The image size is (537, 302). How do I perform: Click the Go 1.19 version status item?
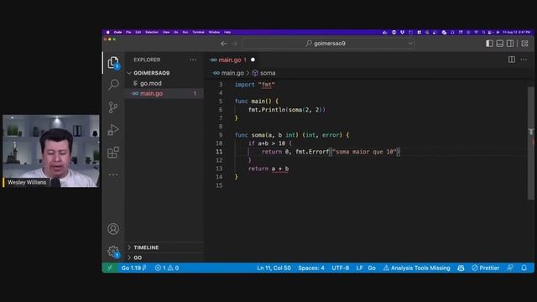[x=133, y=268]
